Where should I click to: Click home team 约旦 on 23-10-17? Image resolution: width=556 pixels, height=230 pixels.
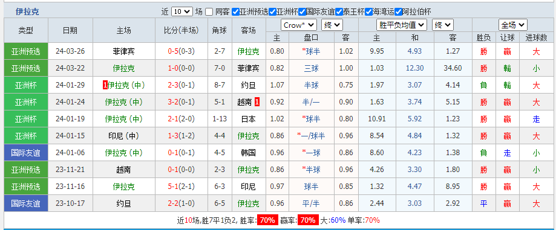tap(124, 203)
